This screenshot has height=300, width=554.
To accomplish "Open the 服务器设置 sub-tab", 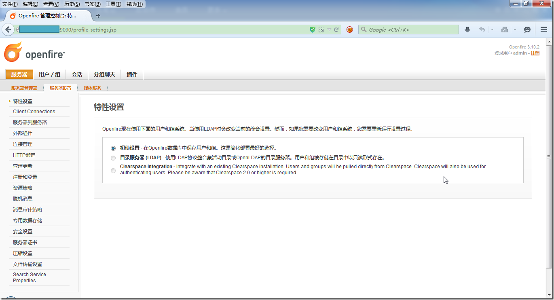I will pyautogui.click(x=60, y=88).
